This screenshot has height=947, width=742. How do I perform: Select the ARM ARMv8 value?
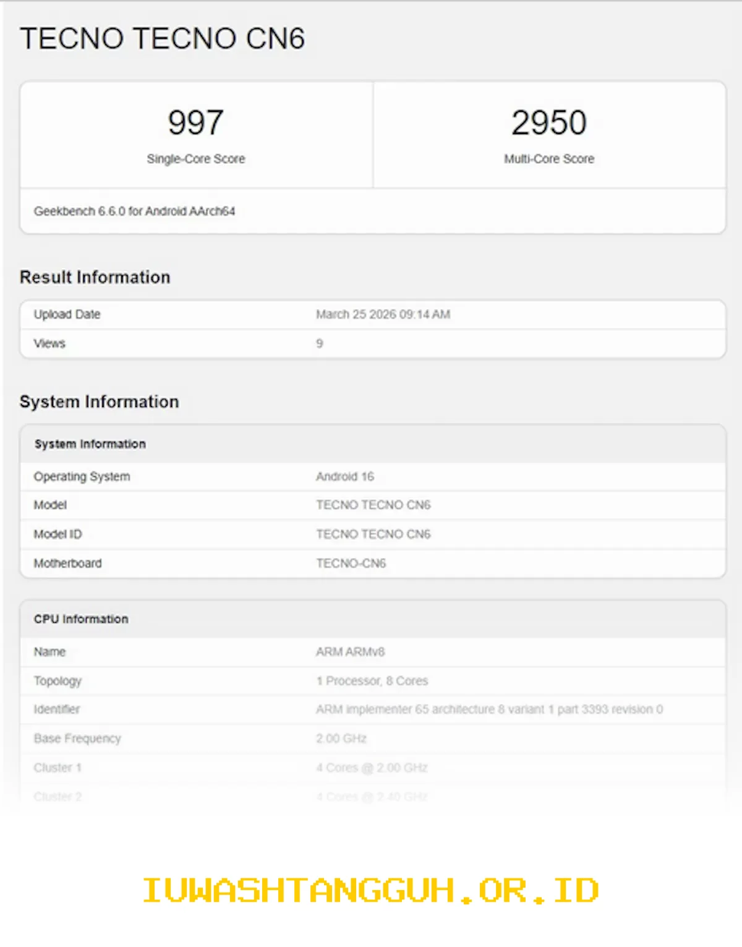click(351, 651)
